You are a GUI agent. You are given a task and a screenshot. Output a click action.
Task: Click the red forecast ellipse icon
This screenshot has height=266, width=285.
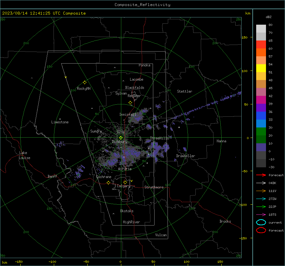click(261, 230)
